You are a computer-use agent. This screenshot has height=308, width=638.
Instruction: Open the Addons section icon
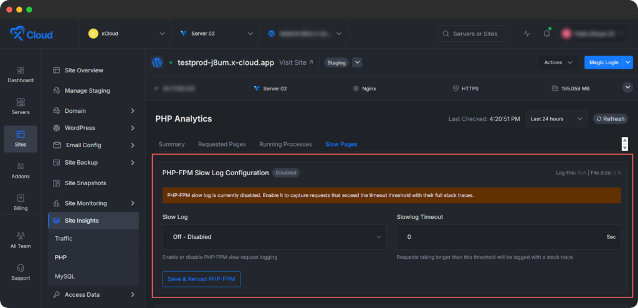(21, 170)
